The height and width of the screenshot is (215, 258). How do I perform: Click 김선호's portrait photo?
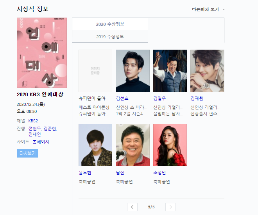click(x=133, y=71)
